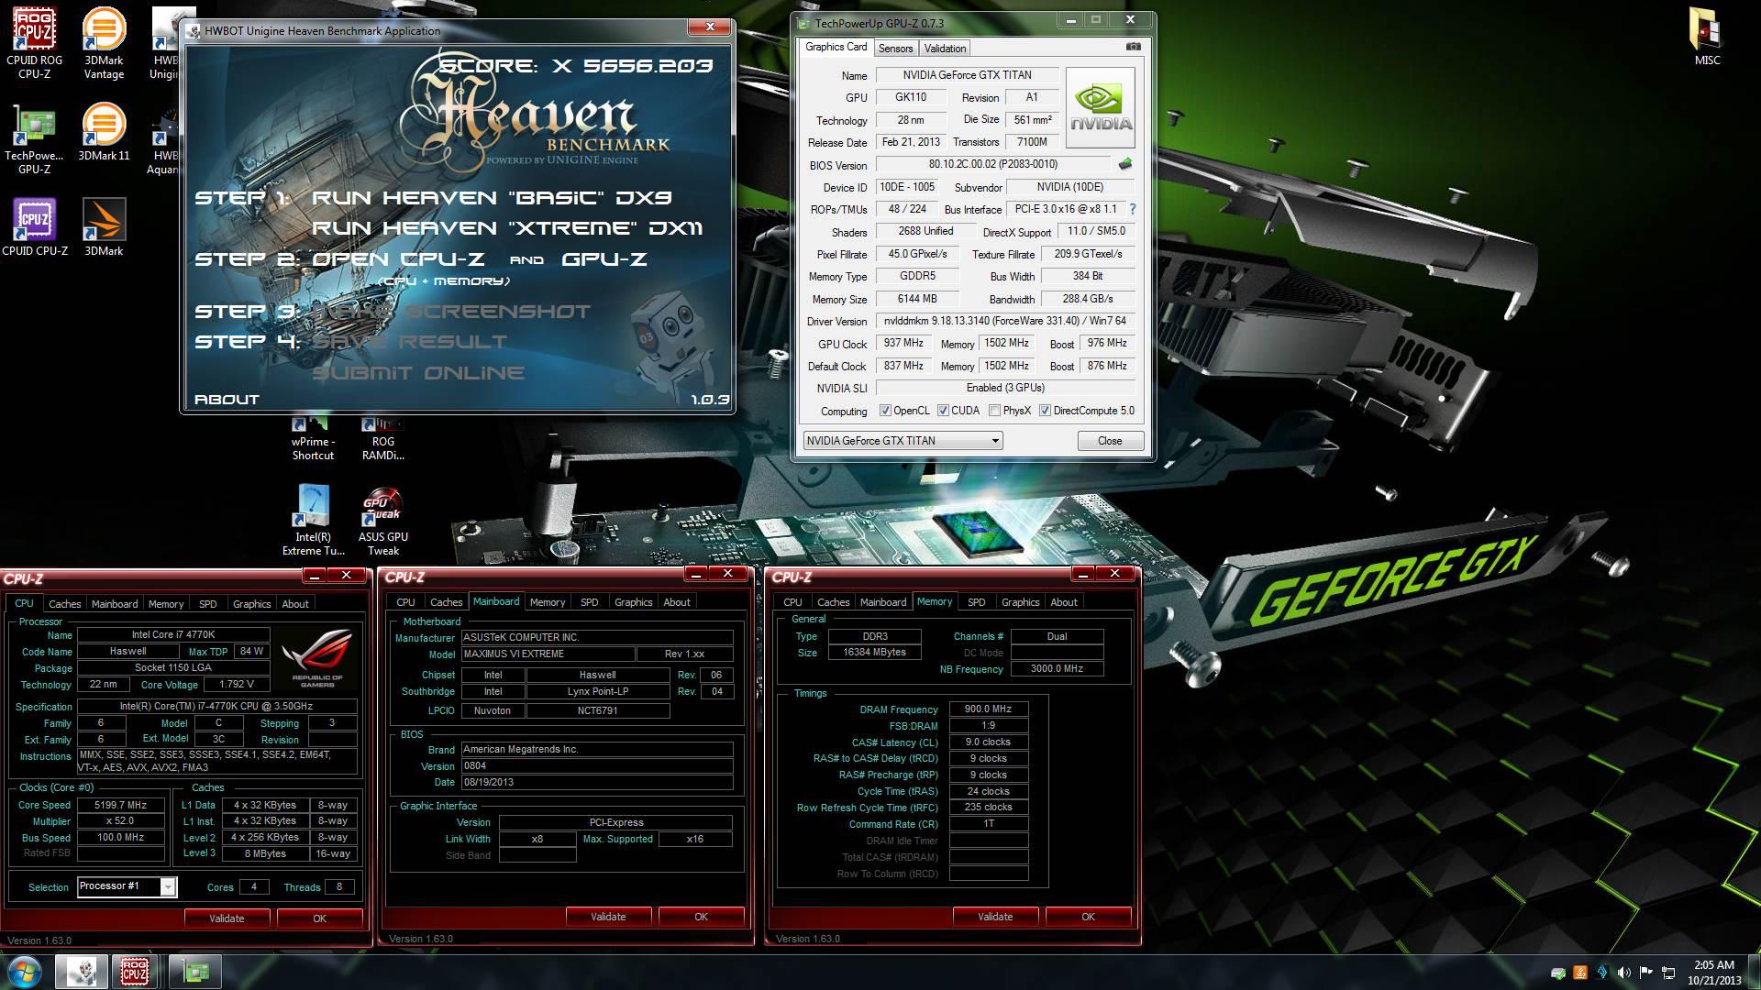Switch to Sensors tab in GPU-Z
The image size is (1761, 990).
coord(895,49)
